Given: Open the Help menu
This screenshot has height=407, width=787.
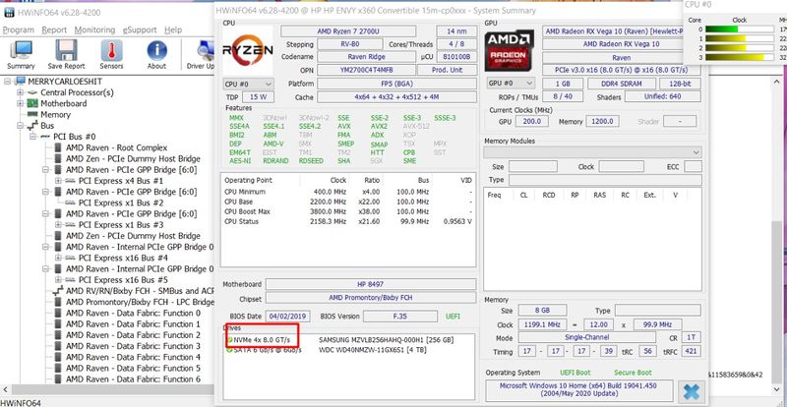Looking at the screenshot, I should [x=173, y=30].
